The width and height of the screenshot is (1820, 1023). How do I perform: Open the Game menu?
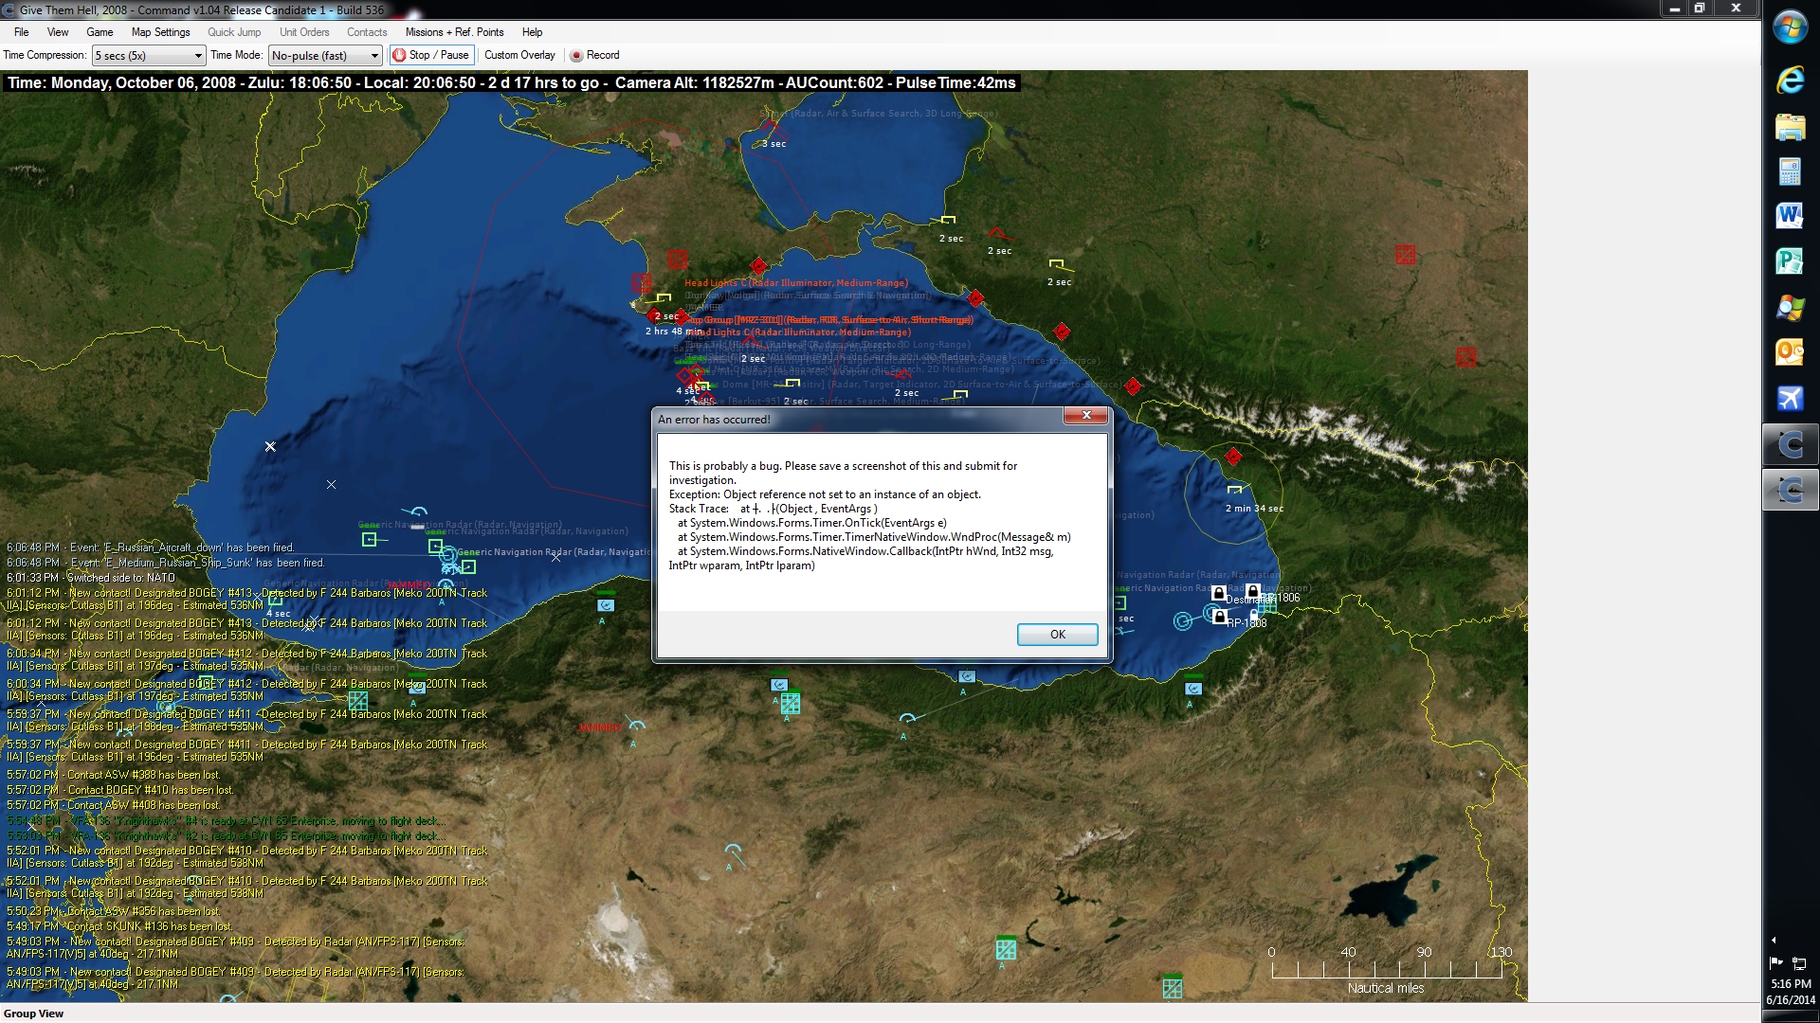pos(100,32)
